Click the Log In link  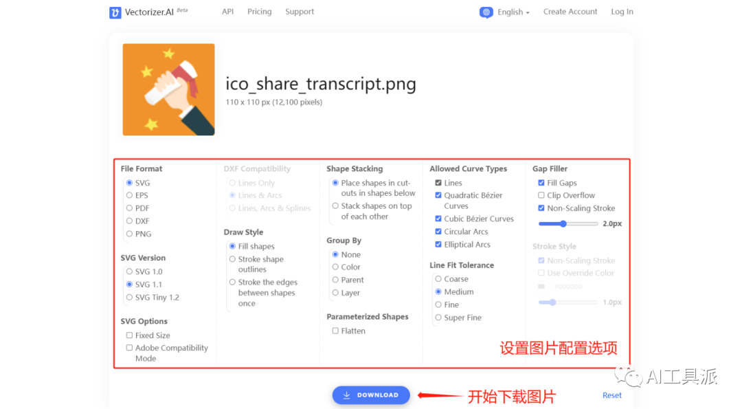[622, 12]
